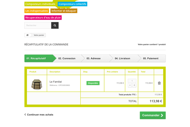190x127 pixels.
Task: Click the magnifier search button
Action: point(55,25)
